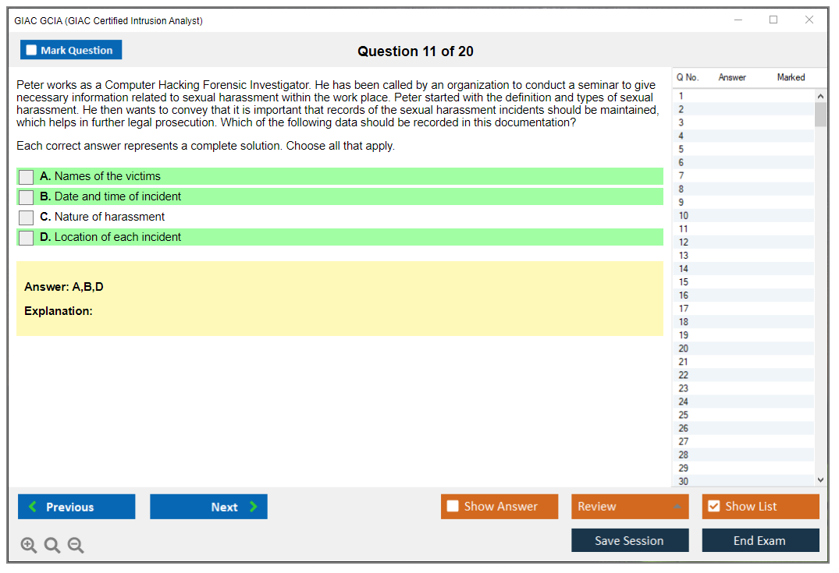This screenshot has height=573, width=839.
Task: Check answer A Names of the victims
Action: [27, 177]
